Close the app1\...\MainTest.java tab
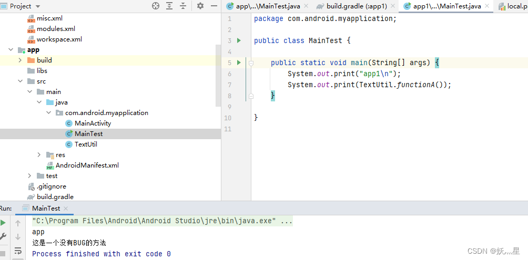Viewport: 528px width, 260px height. click(x=488, y=6)
